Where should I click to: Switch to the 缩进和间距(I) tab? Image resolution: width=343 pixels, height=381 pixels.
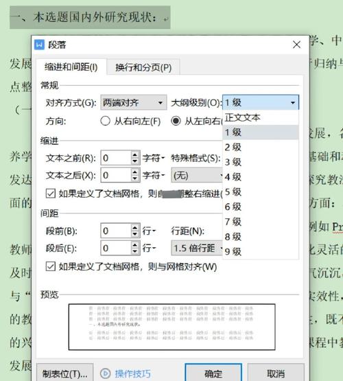71,67
